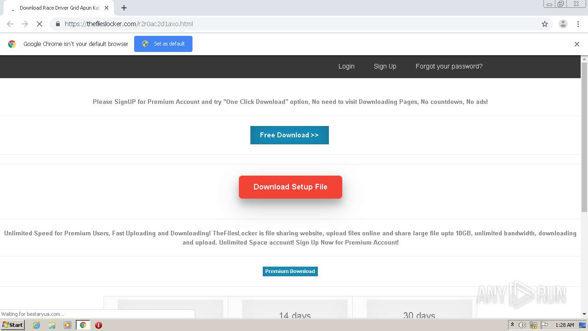Click the page vertical scrollbar thumb
The height and width of the screenshot is (331, 588).
(x=584, y=137)
